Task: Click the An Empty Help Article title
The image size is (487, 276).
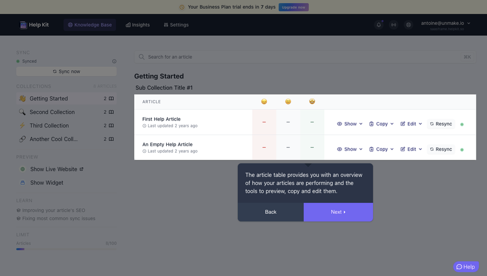Action: click(x=167, y=145)
